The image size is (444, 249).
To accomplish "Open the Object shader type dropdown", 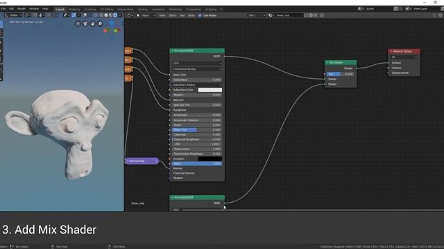I will click(146, 15).
